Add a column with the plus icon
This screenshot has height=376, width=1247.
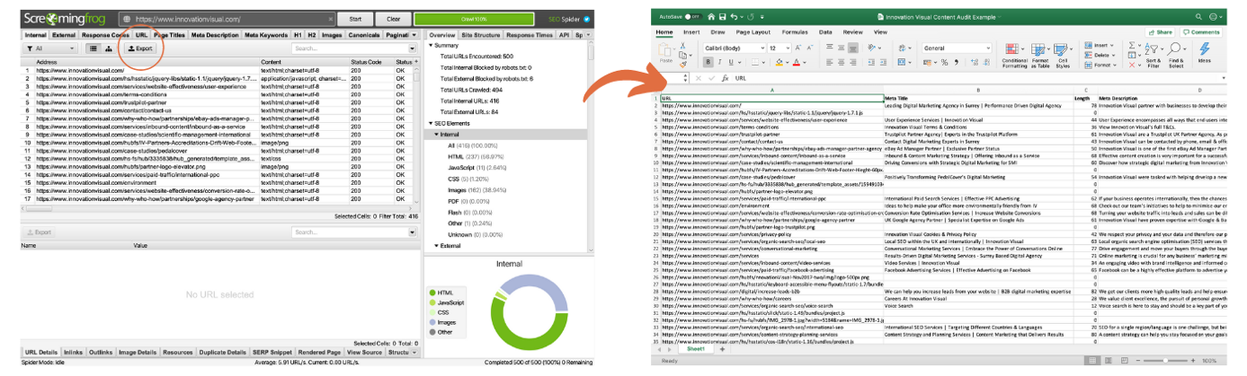point(416,62)
